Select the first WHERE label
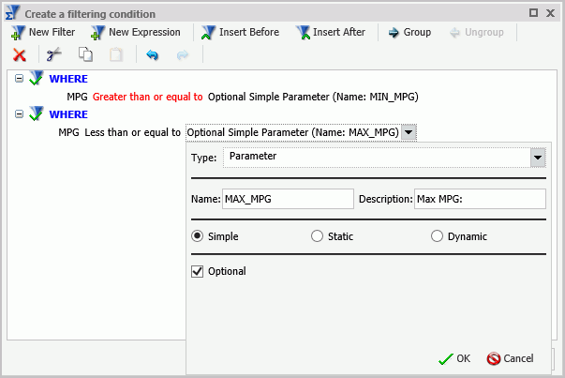565x378 pixels. [x=68, y=79]
